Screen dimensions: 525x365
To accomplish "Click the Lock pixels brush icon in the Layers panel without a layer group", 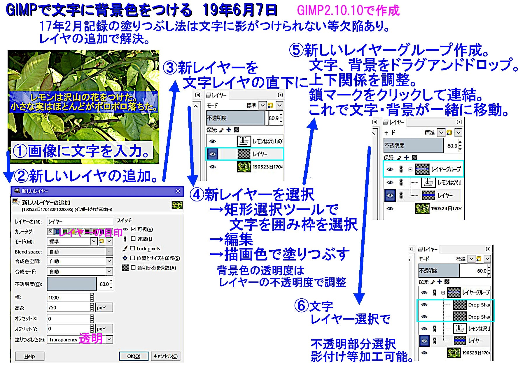I will coord(221,130).
